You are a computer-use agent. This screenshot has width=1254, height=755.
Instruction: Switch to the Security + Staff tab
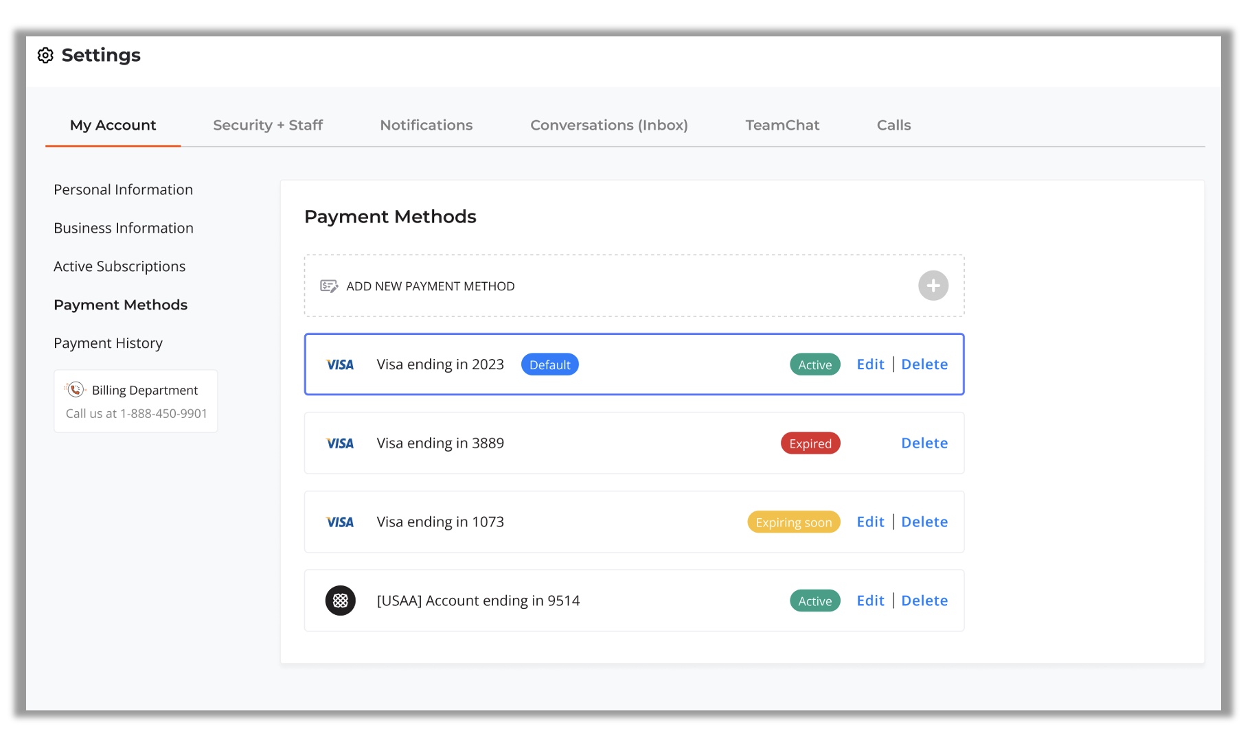(x=268, y=125)
